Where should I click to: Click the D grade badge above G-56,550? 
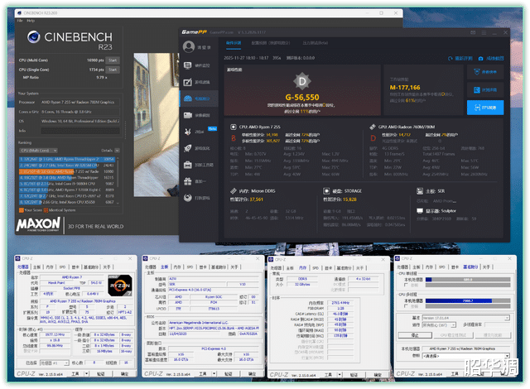pos(302,81)
